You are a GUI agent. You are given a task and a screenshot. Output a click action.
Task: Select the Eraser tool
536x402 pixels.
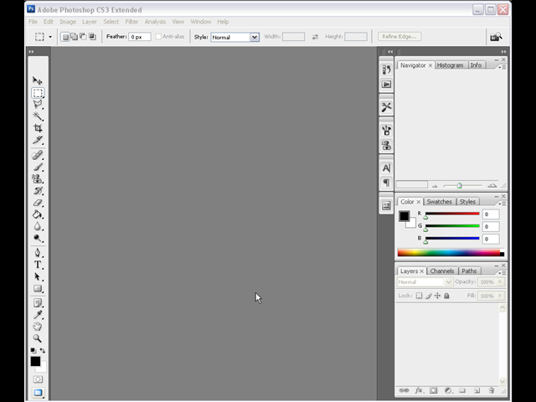[x=38, y=203]
